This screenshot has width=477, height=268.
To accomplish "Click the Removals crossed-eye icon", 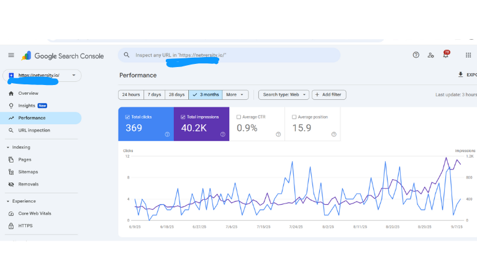I will pyautogui.click(x=11, y=184).
